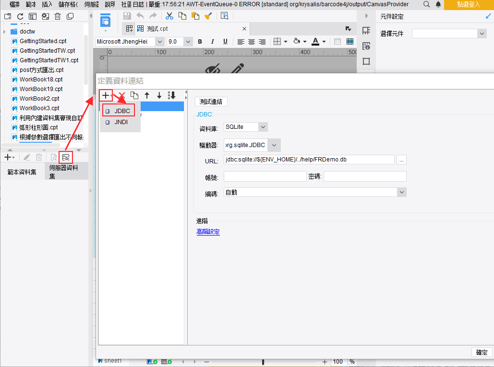Open the 高階設定 link

(x=208, y=231)
